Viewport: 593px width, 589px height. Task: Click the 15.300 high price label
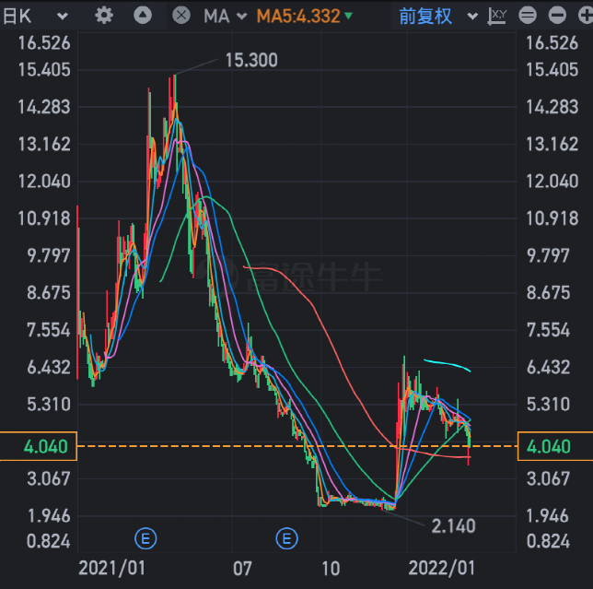250,60
